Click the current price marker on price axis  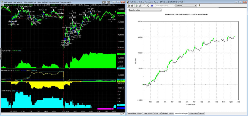[x=120, y=13]
